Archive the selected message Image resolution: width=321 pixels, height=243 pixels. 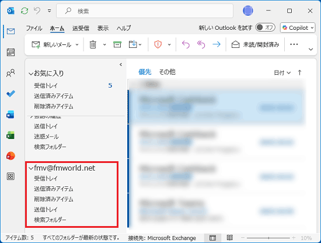coord(117,44)
